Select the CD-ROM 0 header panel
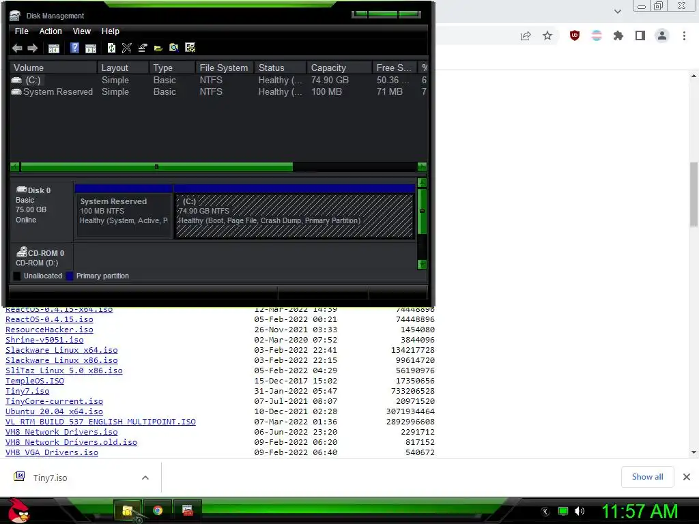 pyautogui.click(x=42, y=257)
